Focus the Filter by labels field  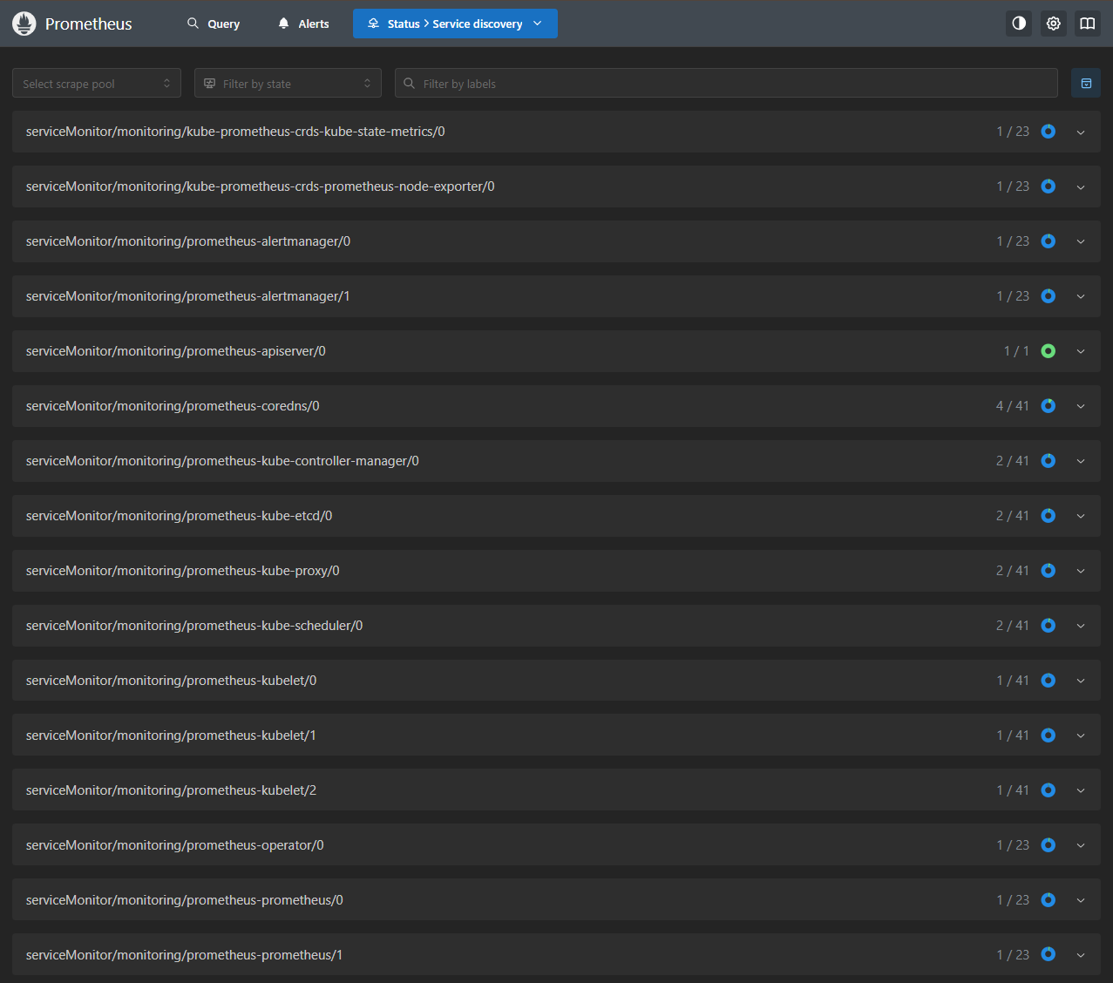[x=726, y=84]
